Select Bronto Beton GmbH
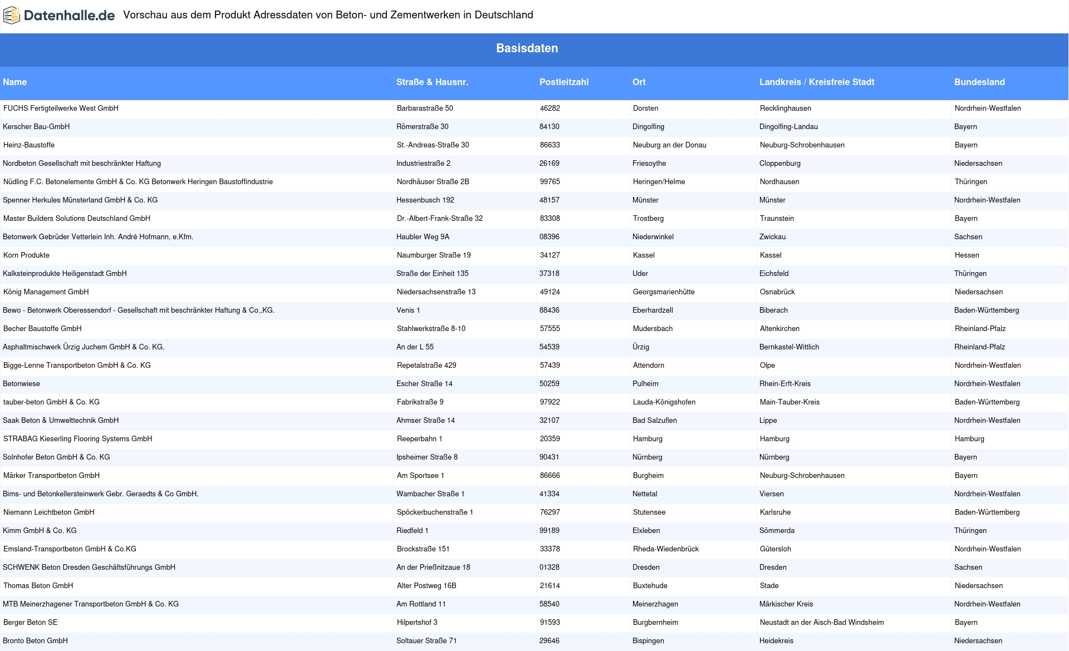 pos(35,641)
